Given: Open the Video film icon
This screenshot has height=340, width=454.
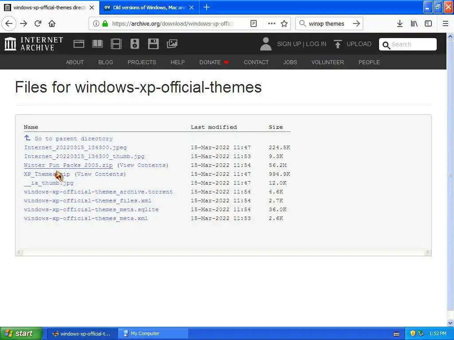Looking at the screenshot, I should (x=116, y=44).
